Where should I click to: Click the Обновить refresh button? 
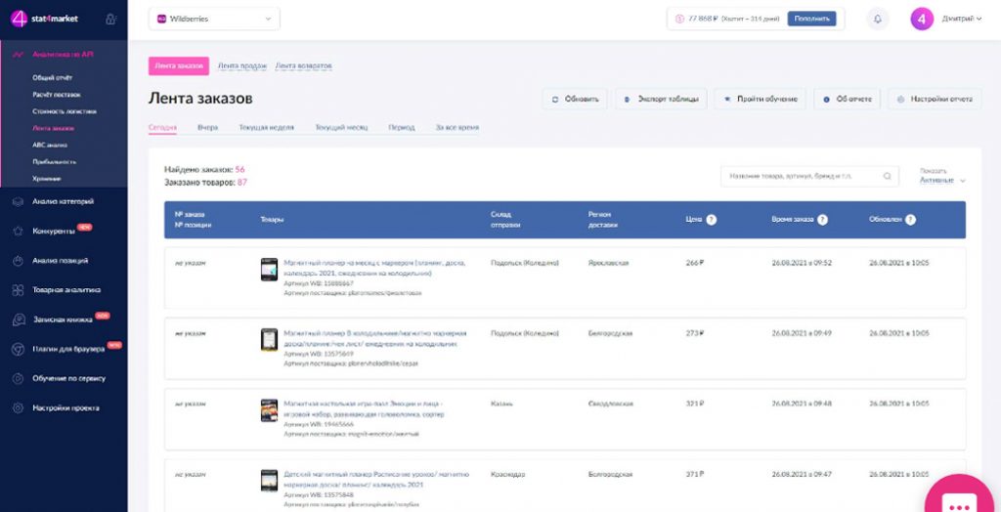[x=575, y=99]
